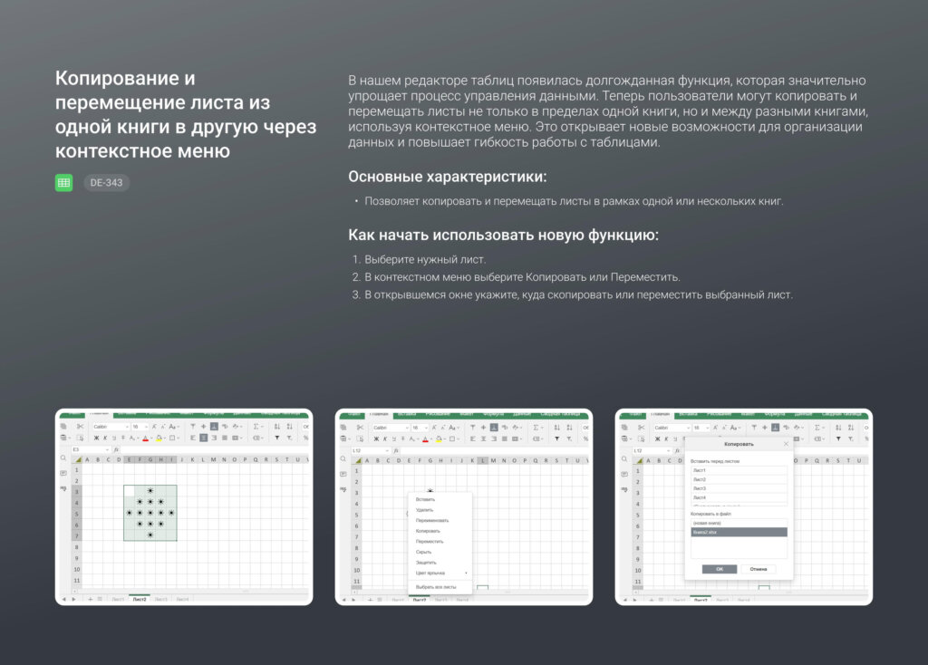Click the add sheet plus icon in star-pattern screenshot
This screenshot has height=665, width=928.
90,599
